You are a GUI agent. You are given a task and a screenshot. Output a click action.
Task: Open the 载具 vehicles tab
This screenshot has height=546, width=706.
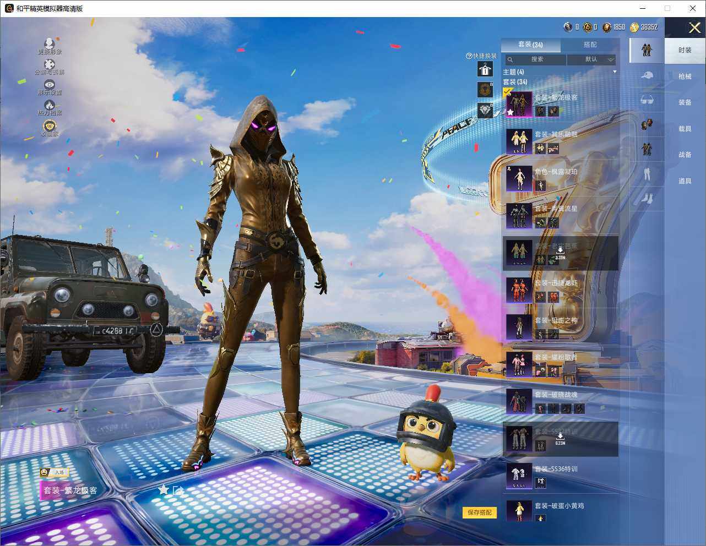[x=685, y=129]
